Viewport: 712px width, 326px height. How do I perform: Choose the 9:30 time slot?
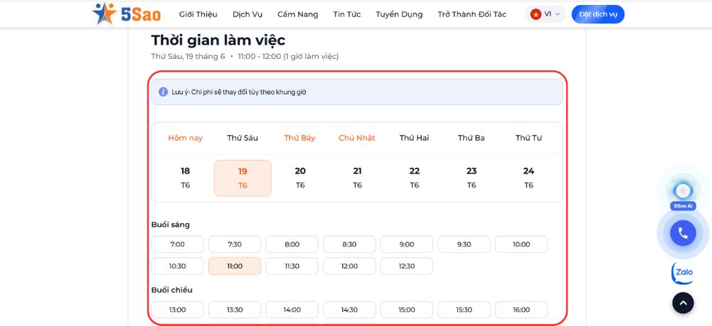tap(464, 244)
